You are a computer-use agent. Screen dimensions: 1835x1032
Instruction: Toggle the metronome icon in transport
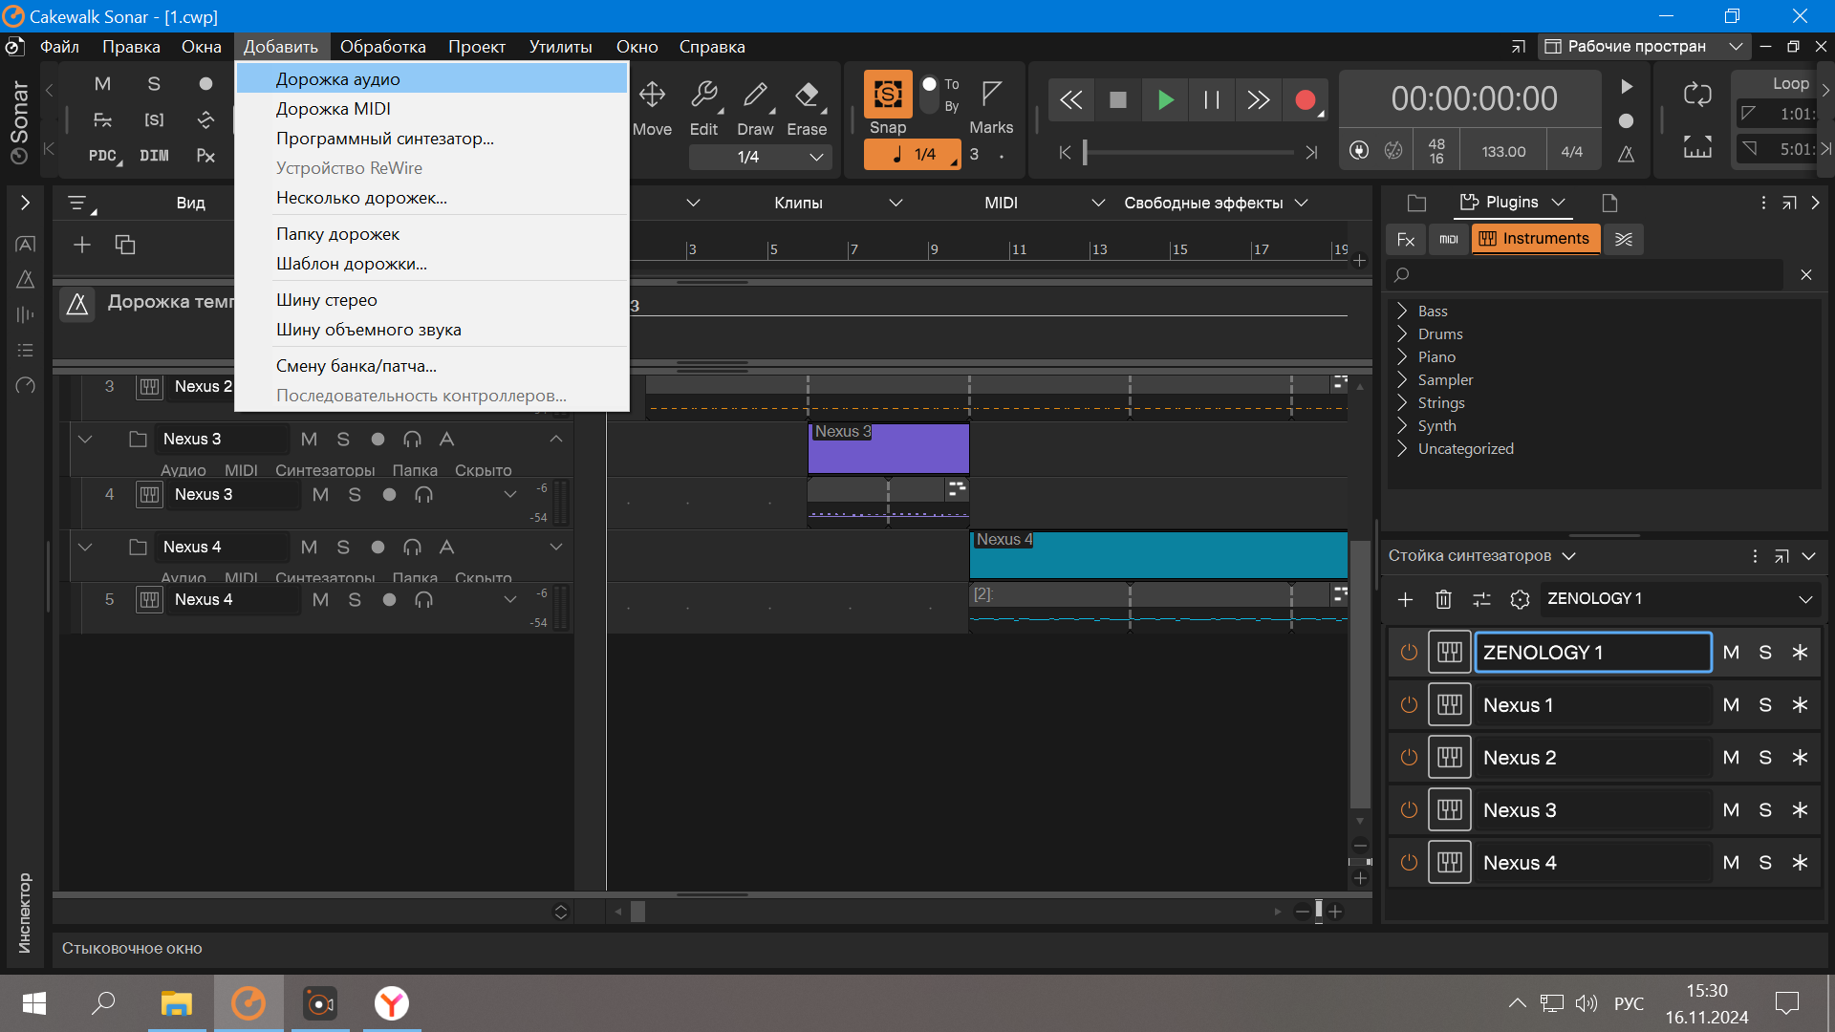tap(1626, 154)
